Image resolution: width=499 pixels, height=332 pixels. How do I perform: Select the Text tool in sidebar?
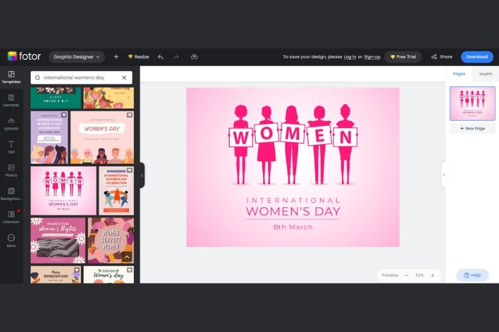coord(11,147)
